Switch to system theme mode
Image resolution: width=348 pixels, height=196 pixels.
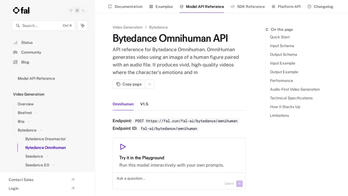tap(71, 10)
